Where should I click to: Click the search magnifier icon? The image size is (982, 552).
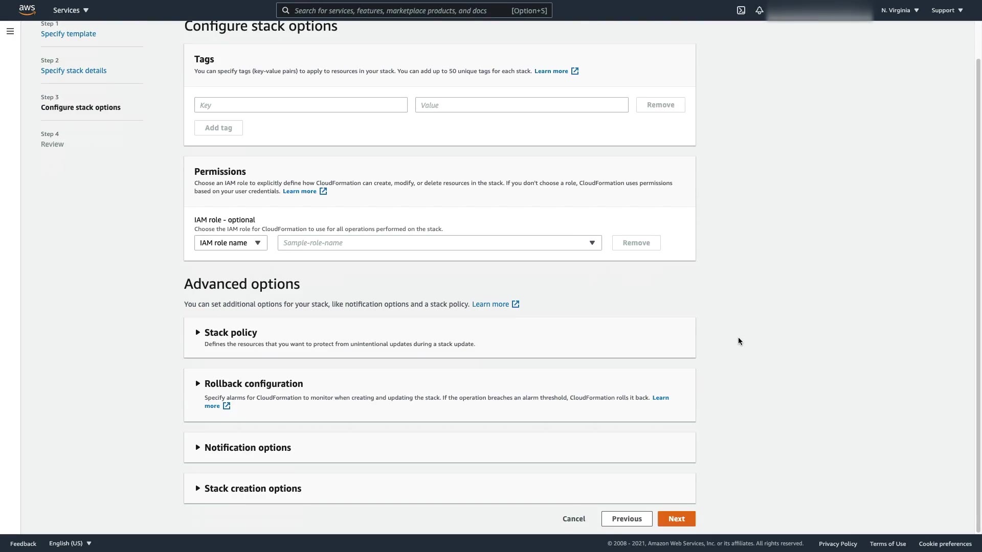[286, 10]
